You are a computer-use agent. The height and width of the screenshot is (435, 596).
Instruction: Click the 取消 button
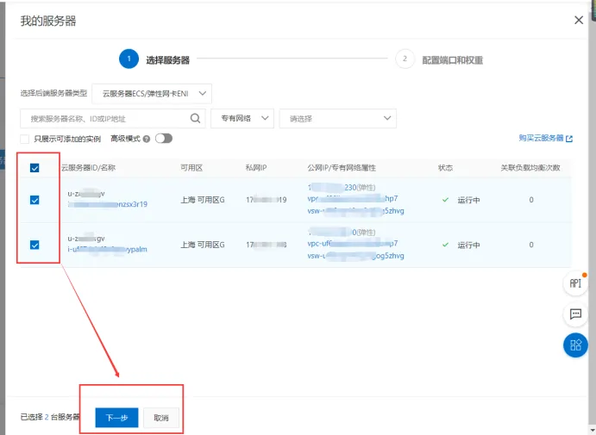(x=161, y=418)
